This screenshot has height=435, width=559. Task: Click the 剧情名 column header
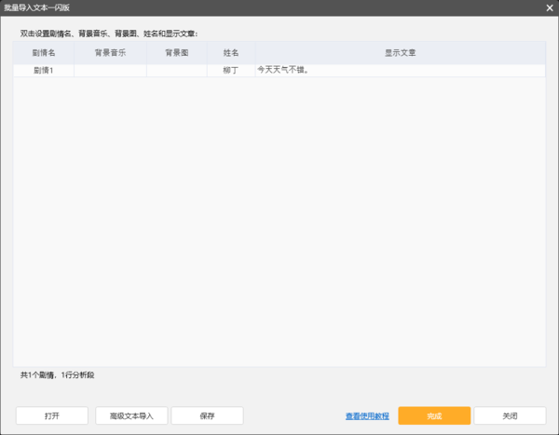click(x=44, y=53)
